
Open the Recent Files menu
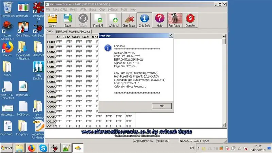[x=60, y=10]
